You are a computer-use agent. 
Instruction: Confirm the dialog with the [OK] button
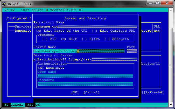pyautogui.click(x=75, y=92)
